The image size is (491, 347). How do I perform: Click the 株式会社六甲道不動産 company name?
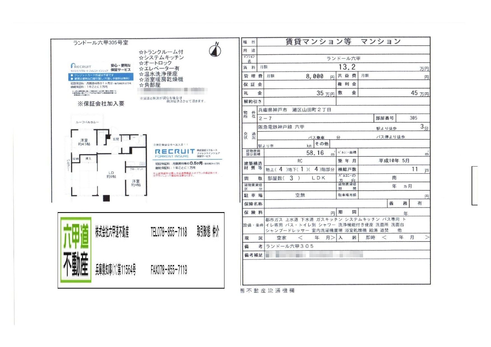[x=112, y=232]
